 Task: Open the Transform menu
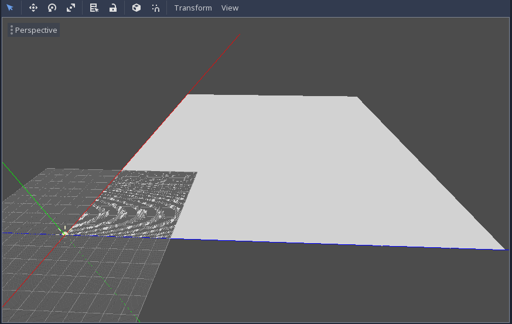[193, 8]
